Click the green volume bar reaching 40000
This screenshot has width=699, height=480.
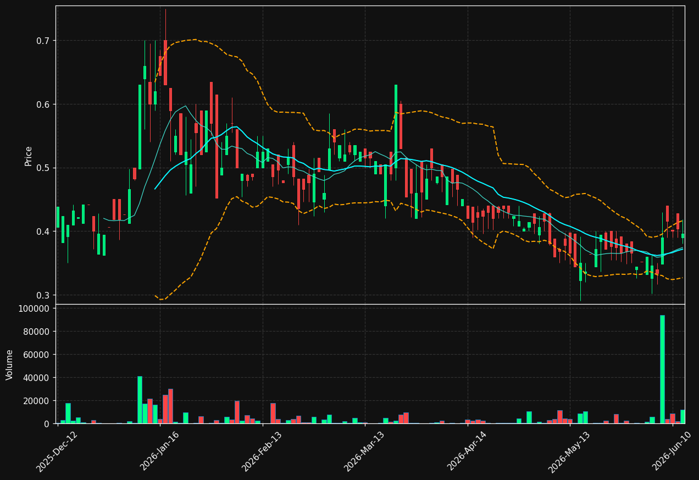tap(140, 400)
